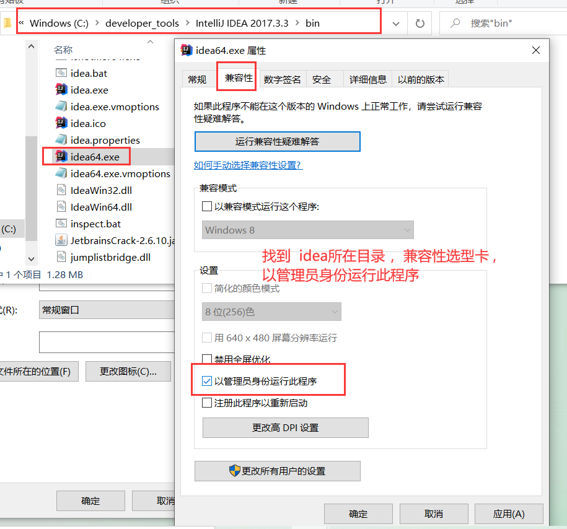Click the idea64.exe.vmoptions file icon
The width and height of the screenshot is (567, 529).
pos(61,173)
